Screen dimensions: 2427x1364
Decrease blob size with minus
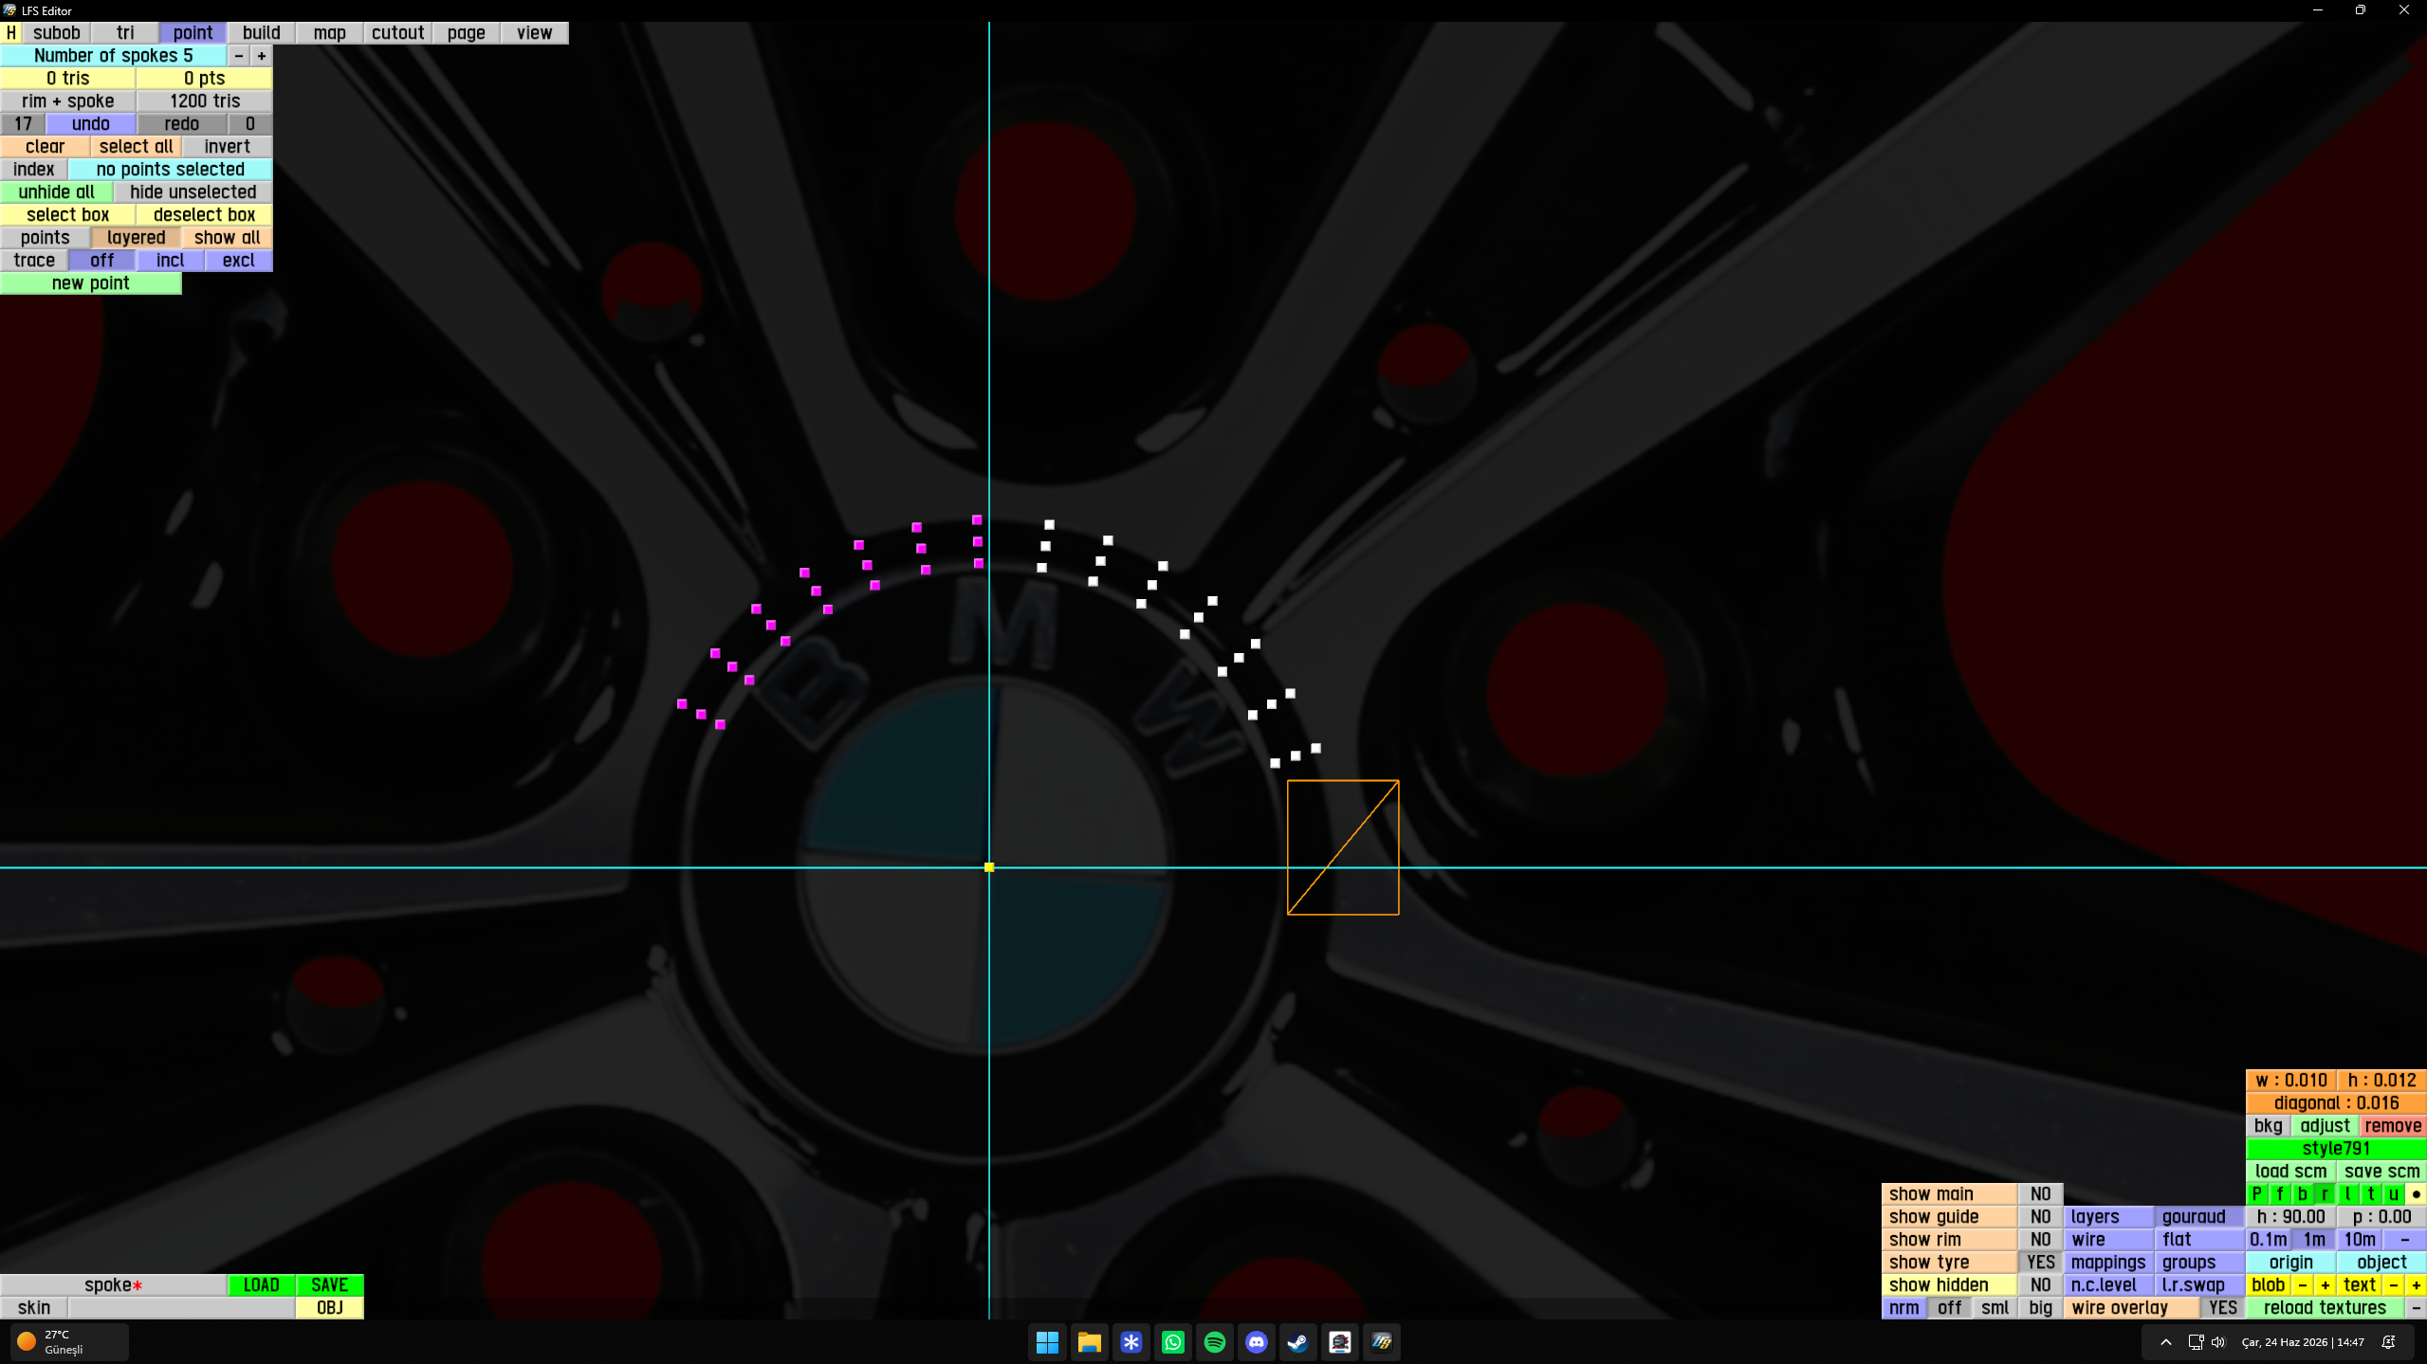point(2303,1285)
